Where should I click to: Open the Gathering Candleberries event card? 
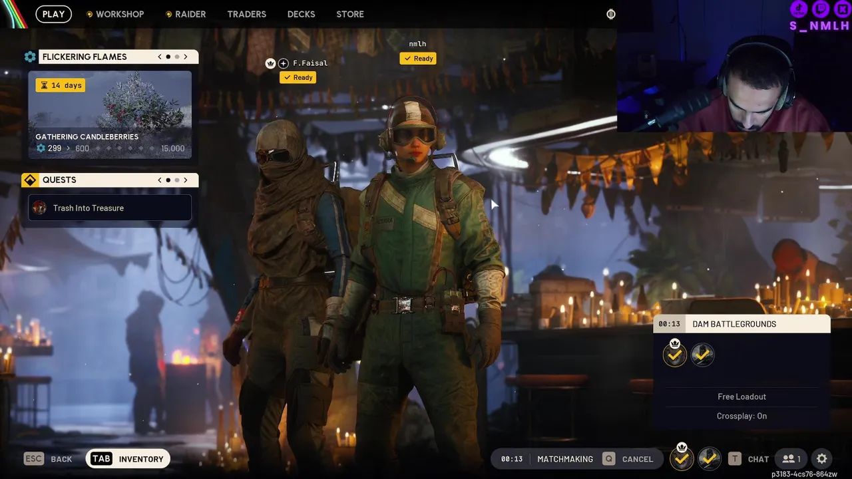[x=110, y=115]
